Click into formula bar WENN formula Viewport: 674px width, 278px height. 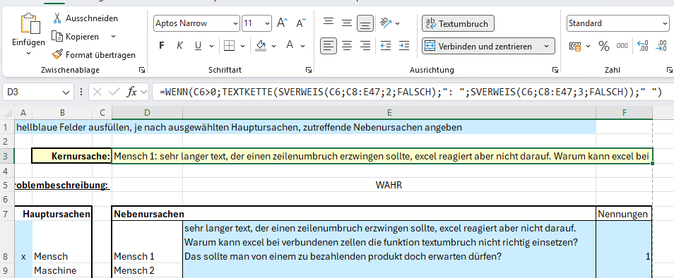pyautogui.click(x=412, y=92)
